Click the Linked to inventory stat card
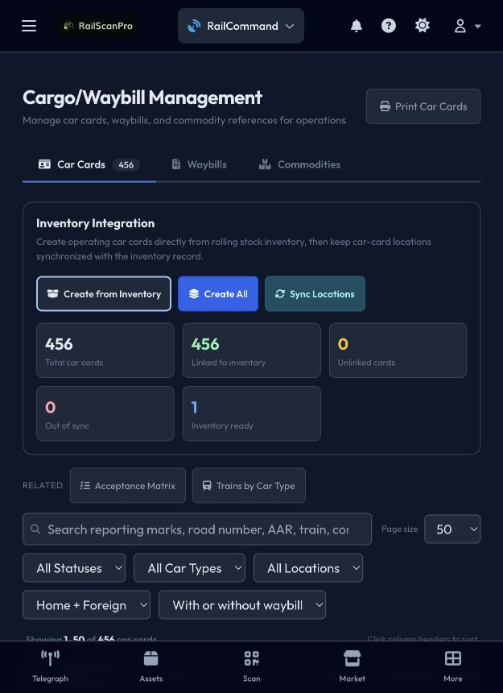503x693 pixels. pos(251,350)
